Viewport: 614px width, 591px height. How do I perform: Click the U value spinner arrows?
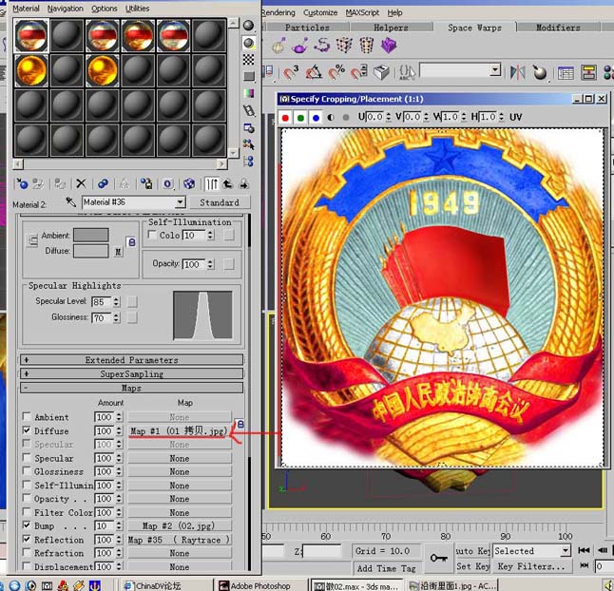coord(388,117)
